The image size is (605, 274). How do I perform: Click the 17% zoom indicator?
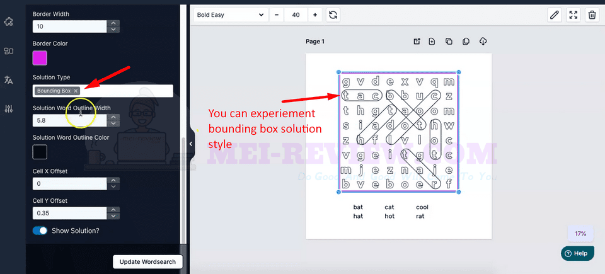click(x=580, y=234)
